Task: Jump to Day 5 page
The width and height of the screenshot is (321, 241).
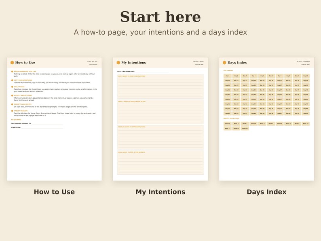Action: click(262, 76)
